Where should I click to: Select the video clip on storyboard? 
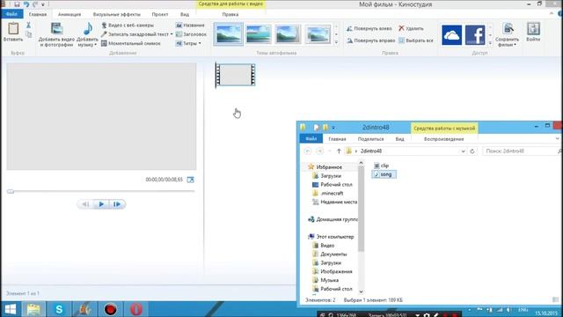point(236,75)
